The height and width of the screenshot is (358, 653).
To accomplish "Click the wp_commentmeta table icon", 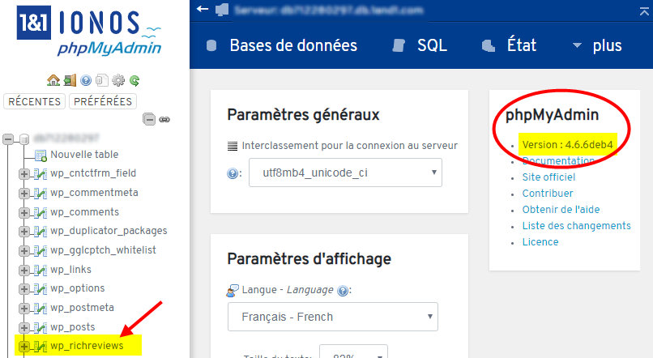I will tap(41, 193).
